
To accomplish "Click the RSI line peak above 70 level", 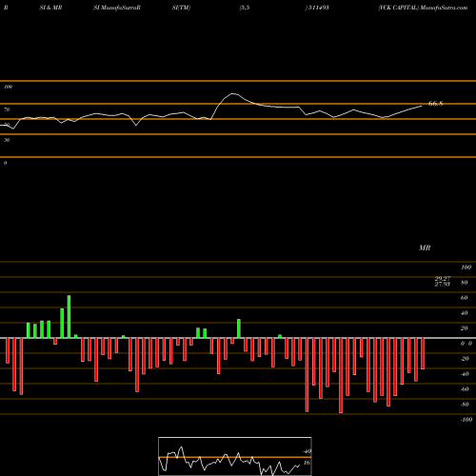I will [x=233, y=93].
